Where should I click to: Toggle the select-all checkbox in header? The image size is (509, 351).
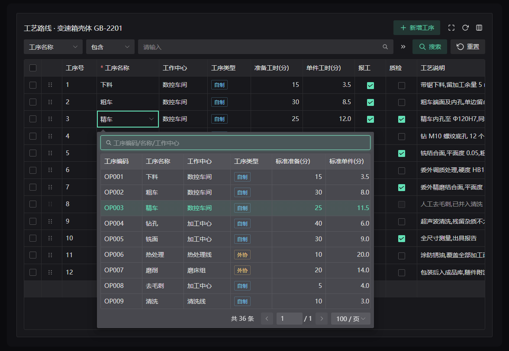(x=33, y=68)
